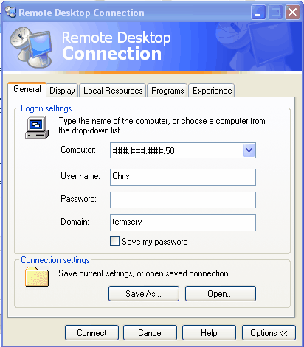The width and height of the screenshot is (304, 347).
Task: Close the Remote Desktop Connection window
Action: tap(292, 13)
